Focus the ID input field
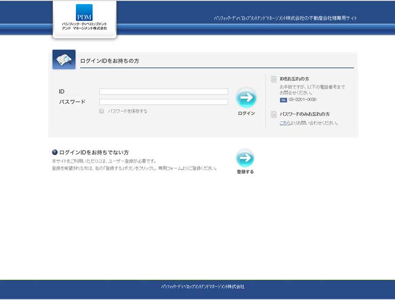The width and height of the screenshot is (395, 300). (164, 91)
